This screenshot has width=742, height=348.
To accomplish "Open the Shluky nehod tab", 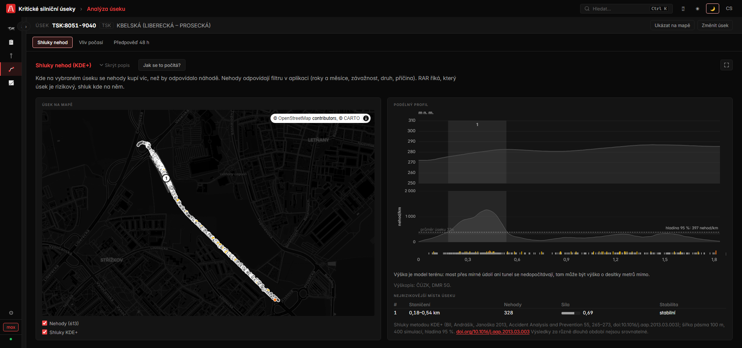I will (53, 43).
